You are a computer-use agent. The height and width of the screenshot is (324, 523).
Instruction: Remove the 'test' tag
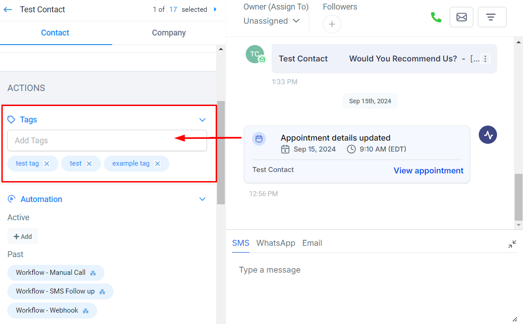tap(89, 164)
